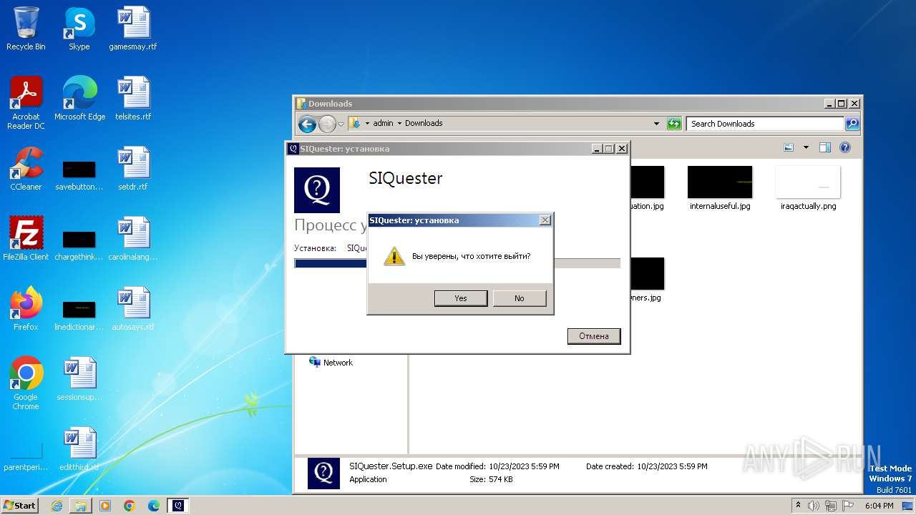This screenshot has height=515, width=916.
Task: Confirm exit with the Yes button
Action: click(x=461, y=298)
